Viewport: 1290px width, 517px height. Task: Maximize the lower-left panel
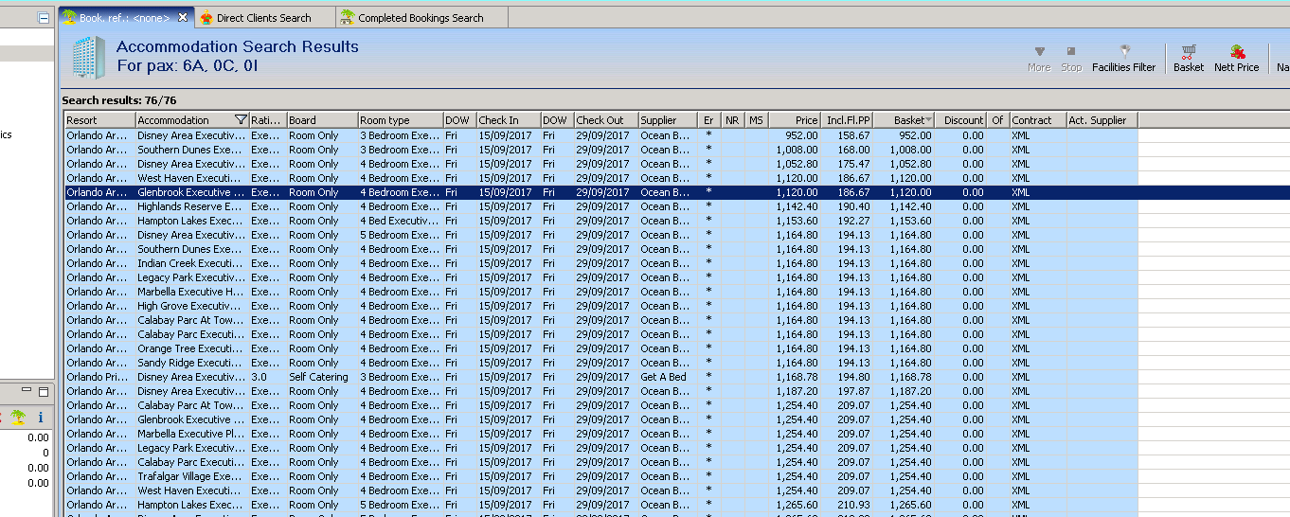pos(44,391)
